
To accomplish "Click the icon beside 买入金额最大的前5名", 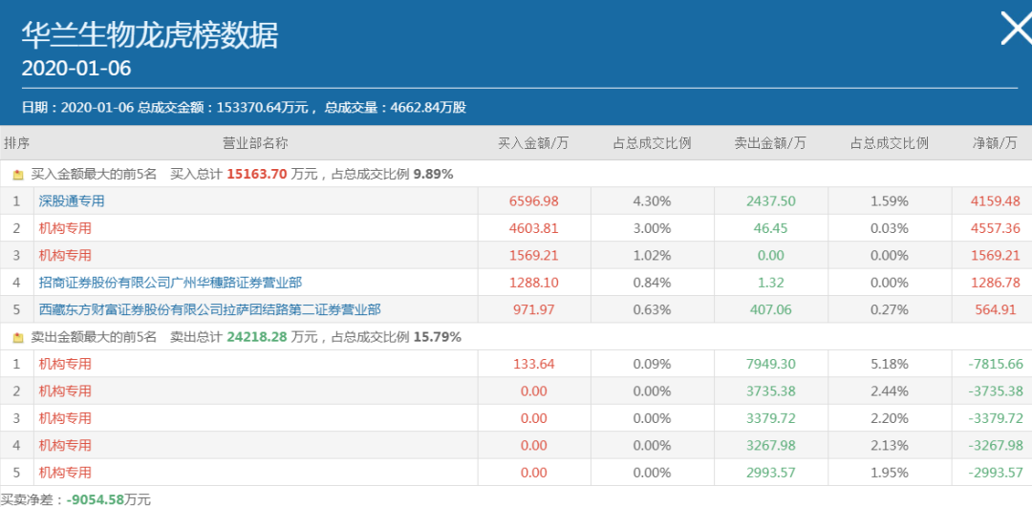I will click(x=18, y=175).
